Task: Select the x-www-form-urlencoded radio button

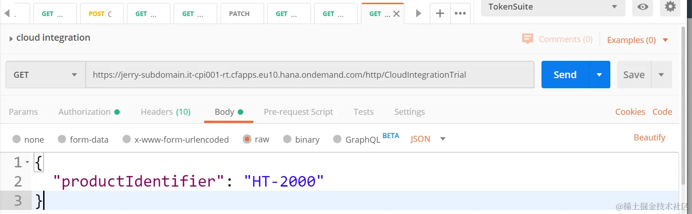Action: 127,139
